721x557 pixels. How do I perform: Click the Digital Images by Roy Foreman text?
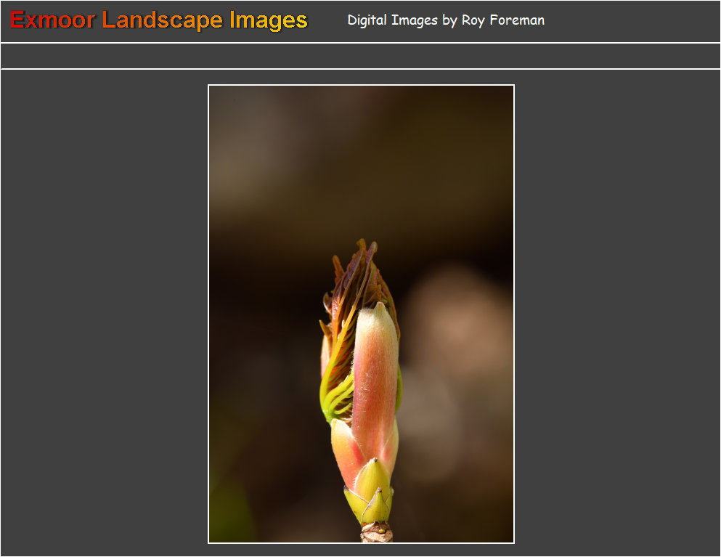click(445, 20)
